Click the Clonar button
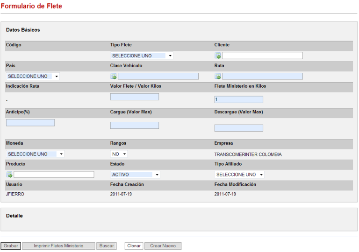Screen dimensions: 359x252 coord(134,246)
